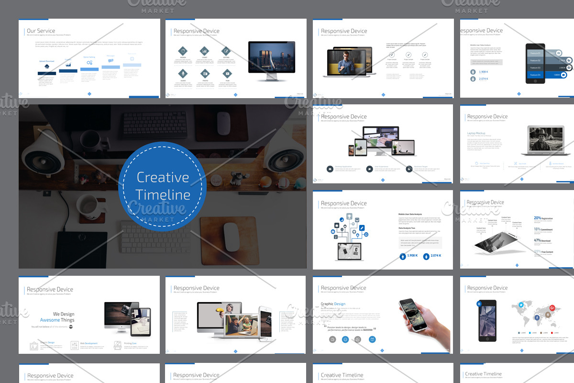The width and height of the screenshot is (574, 383).
Task: Click the Facebook pin on world map
Action: pyautogui.click(x=537, y=317)
